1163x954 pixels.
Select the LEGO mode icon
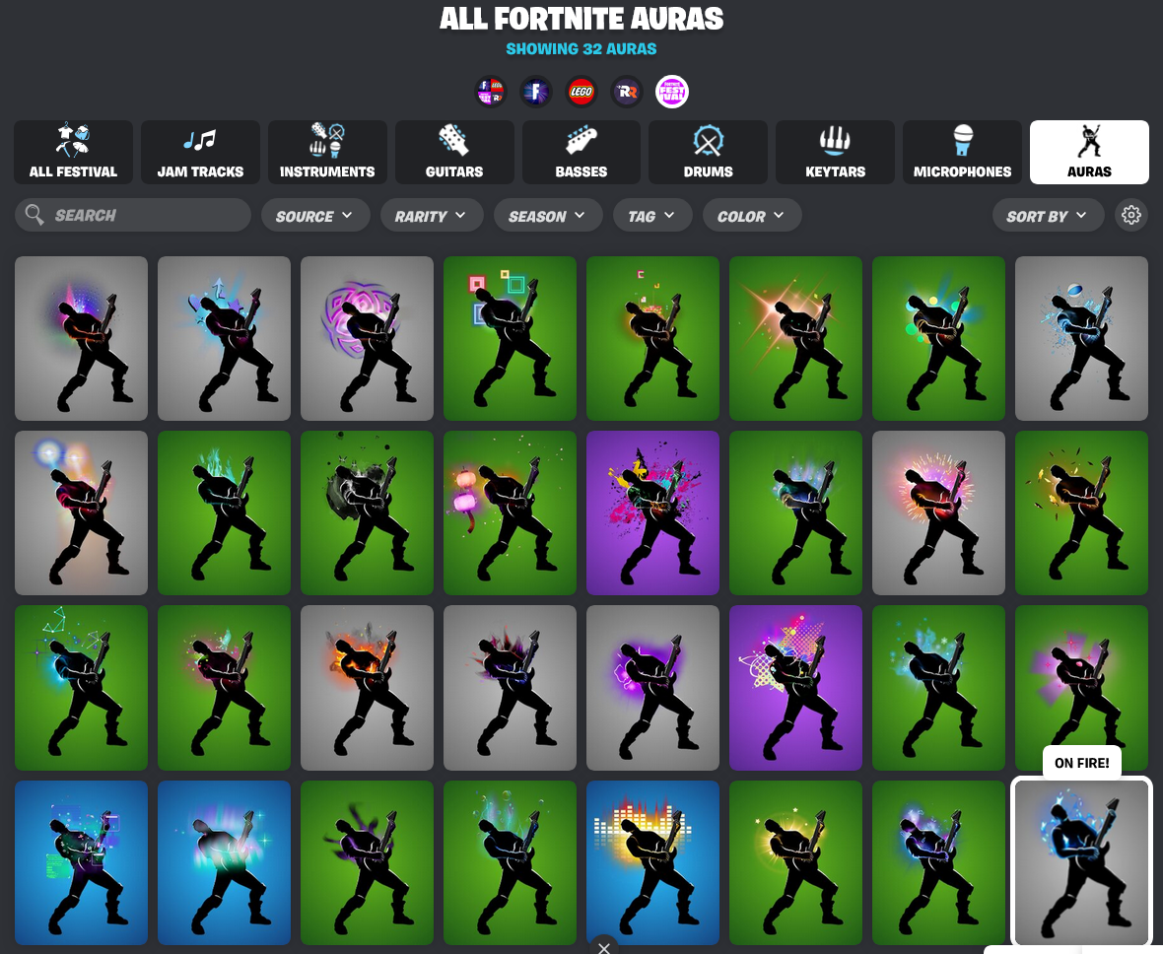coord(581,92)
